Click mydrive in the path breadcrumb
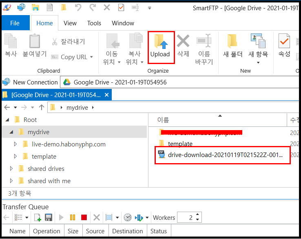This screenshot has width=301, height=239. click(x=77, y=108)
